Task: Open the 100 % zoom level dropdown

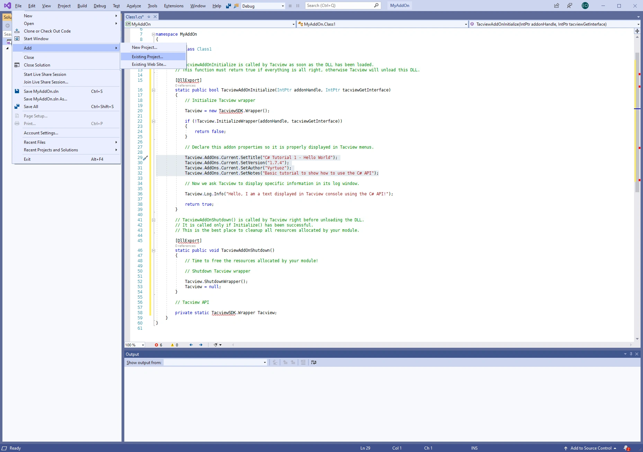Action: [x=143, y=345]
